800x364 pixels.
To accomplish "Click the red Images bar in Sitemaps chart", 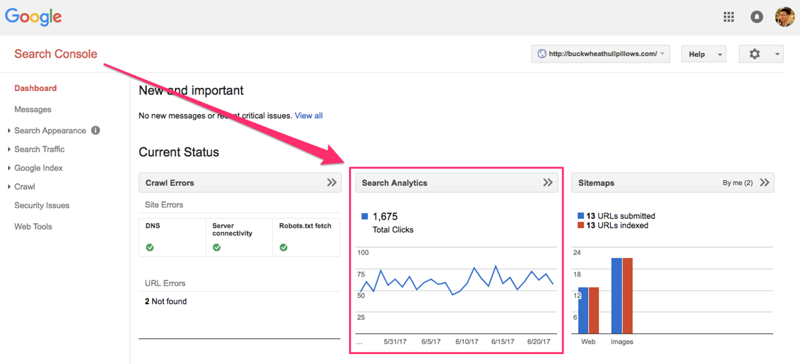I will 627,296.
